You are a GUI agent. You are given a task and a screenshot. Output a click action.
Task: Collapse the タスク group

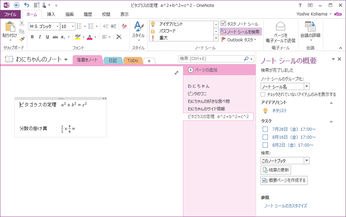tap(331, 121)
